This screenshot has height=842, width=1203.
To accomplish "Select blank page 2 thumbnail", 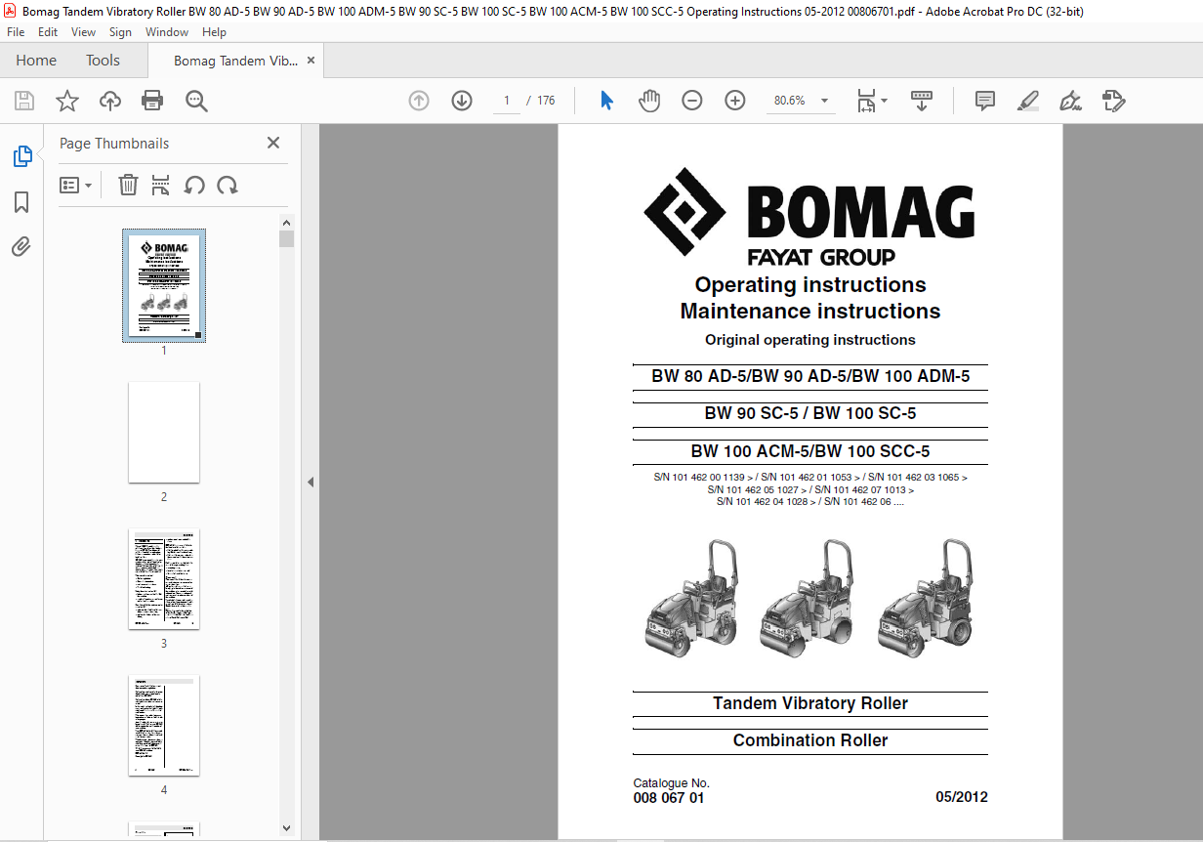I will (164, 432).
